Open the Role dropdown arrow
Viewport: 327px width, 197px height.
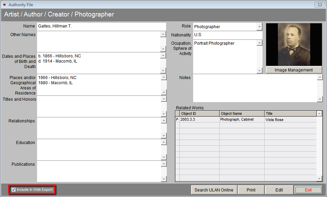(259, 27)
